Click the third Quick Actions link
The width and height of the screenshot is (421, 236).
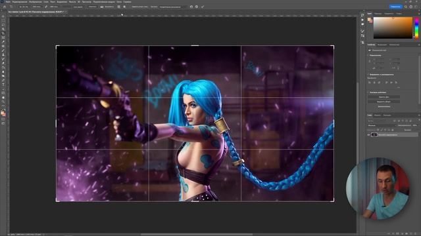(384, 106)
